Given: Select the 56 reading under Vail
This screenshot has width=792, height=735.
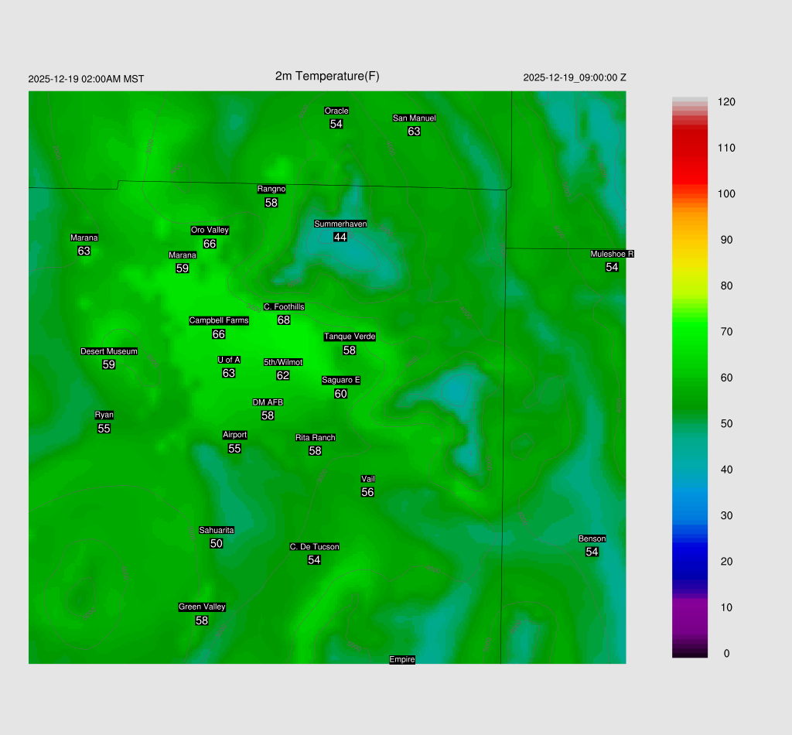Looking at the screenshot, I should [x=367, y=492].
